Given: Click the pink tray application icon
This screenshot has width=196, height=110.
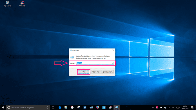Looking at the screenshot, I should pos(157,107).
